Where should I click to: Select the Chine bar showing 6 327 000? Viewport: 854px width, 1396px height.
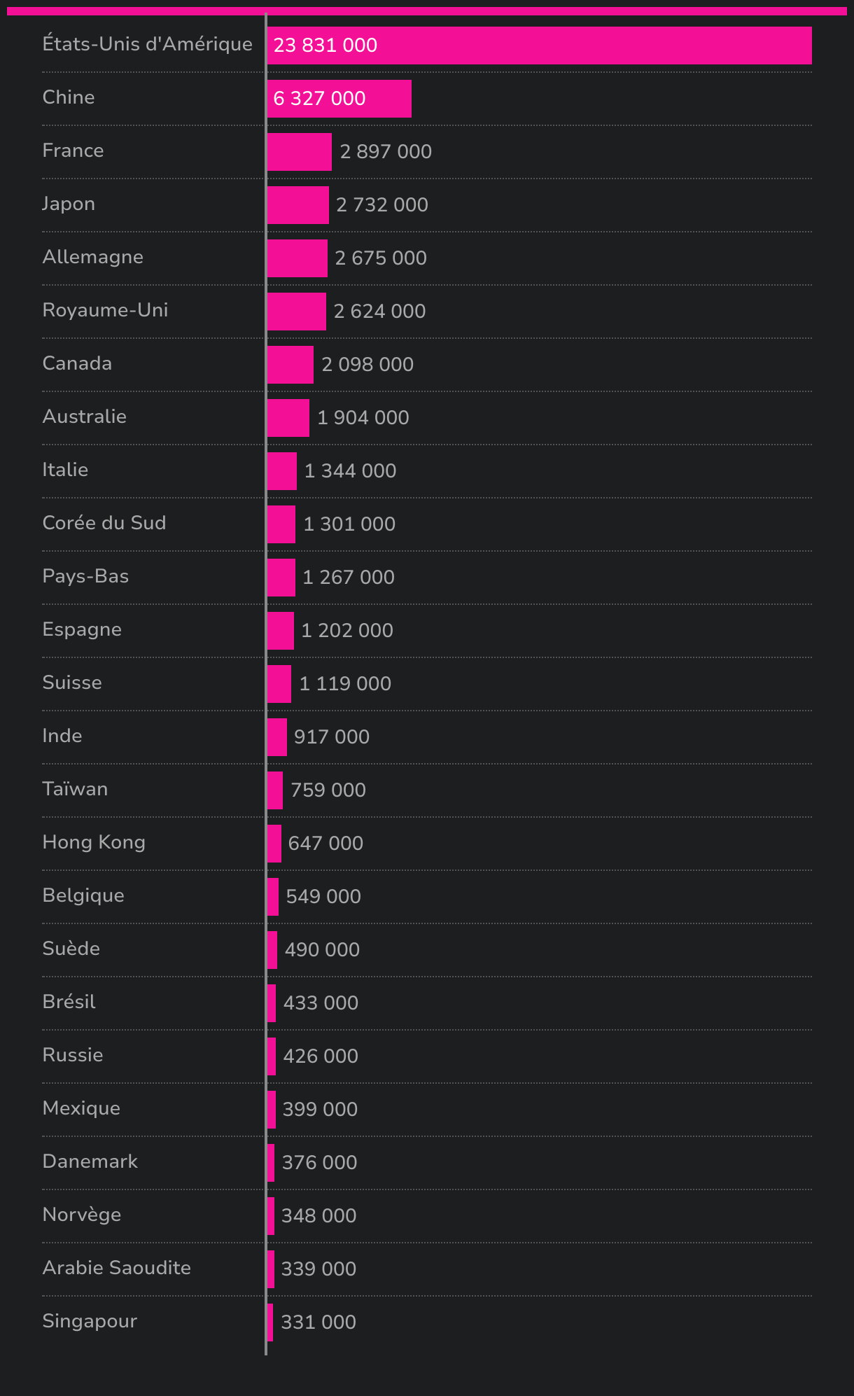point(339,99)
